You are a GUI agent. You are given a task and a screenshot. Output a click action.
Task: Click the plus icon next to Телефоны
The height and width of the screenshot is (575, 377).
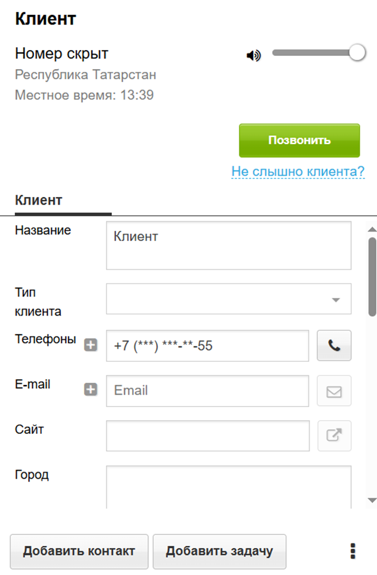tap(91, 345)
